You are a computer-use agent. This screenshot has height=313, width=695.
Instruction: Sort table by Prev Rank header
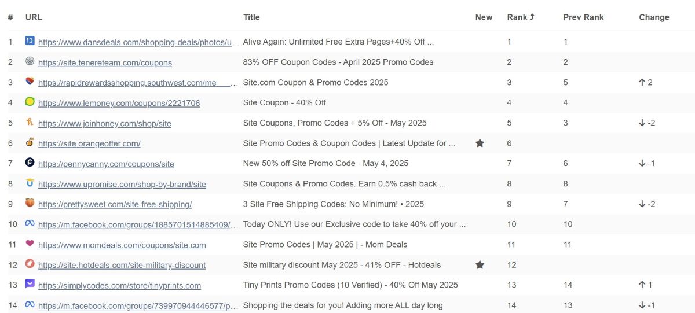pos(583,17)
